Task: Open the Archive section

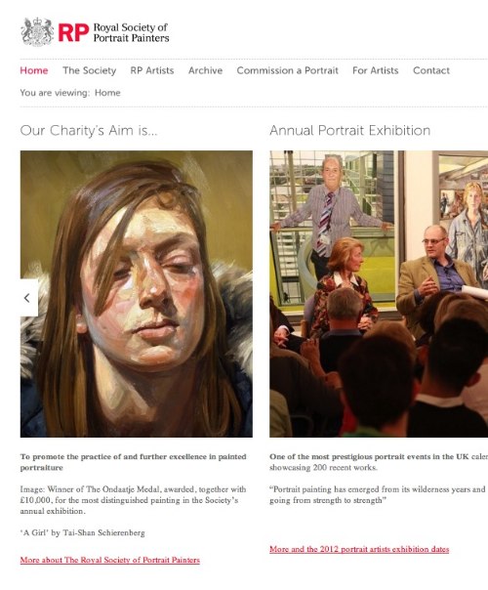Action: click(x=206, y=70)
